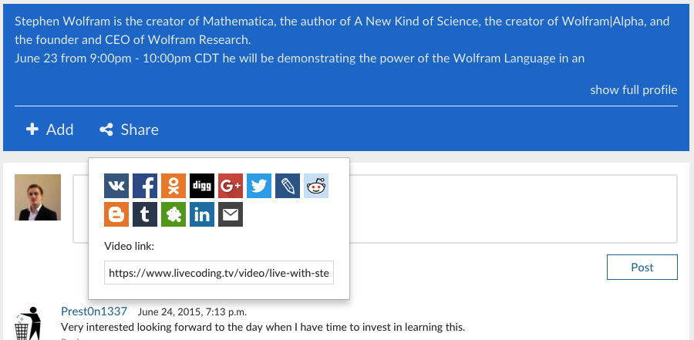Share the video on VK
694x340 pixels.
[116, 186]
